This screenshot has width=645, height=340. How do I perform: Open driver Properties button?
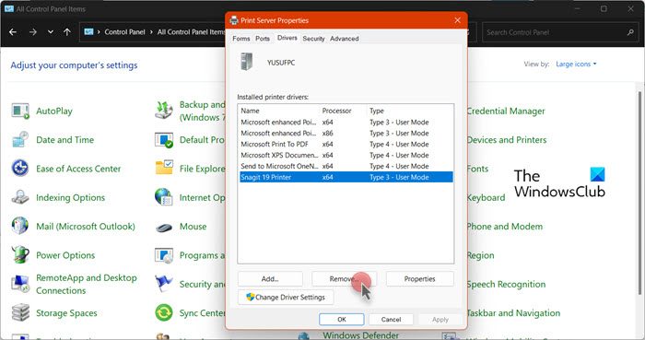419,279
